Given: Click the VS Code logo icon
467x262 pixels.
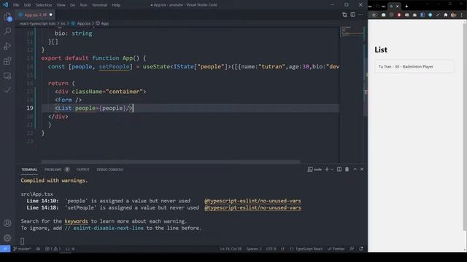Looking at the screenshot, I should (5, 5).
